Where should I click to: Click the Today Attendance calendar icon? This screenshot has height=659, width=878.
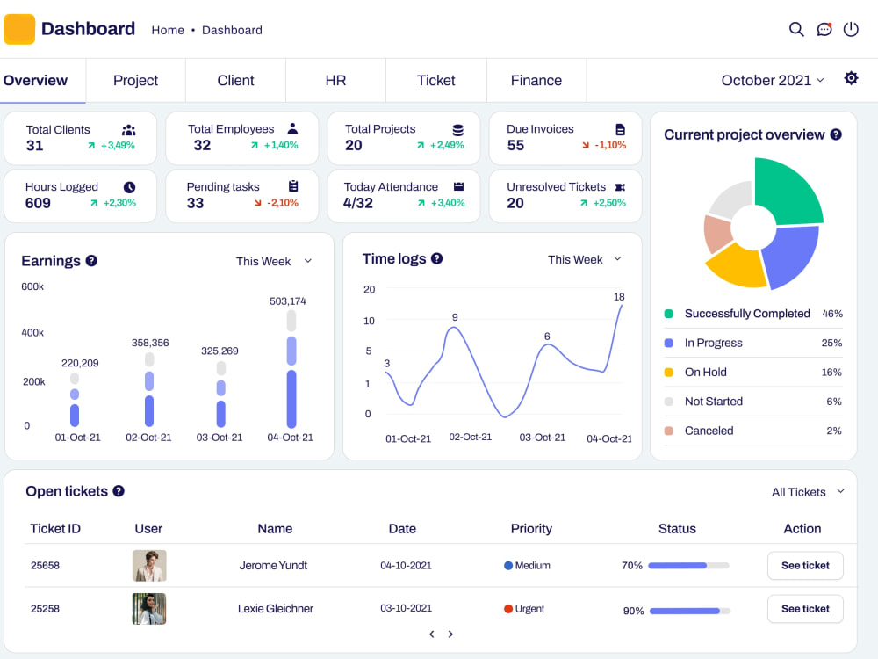pos(458,186)
